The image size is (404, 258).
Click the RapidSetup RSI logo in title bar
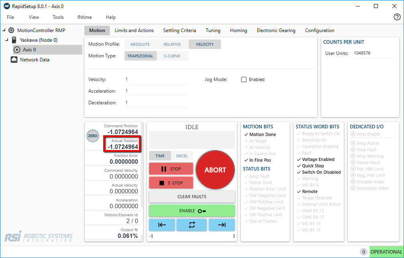7,6
